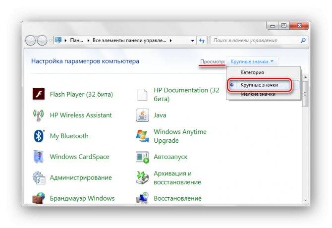Click the Поиск в панели управления field
The image size is (332, 228).
point(259,40)
